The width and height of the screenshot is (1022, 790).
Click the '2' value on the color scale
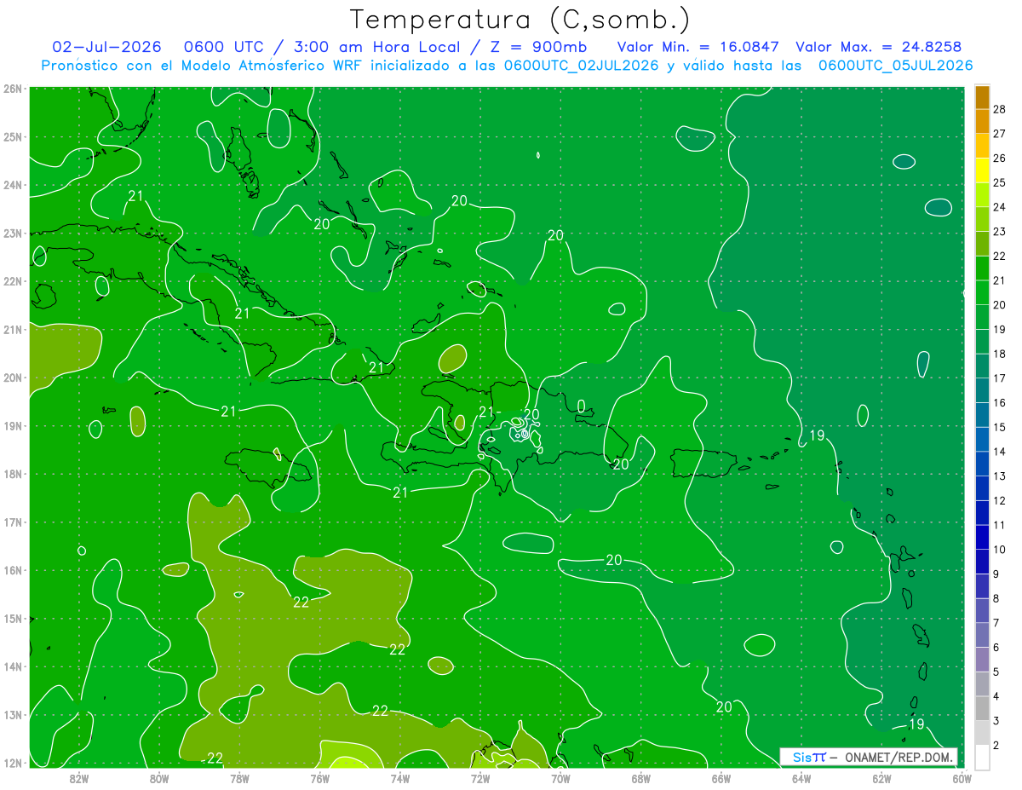(996, 746)
